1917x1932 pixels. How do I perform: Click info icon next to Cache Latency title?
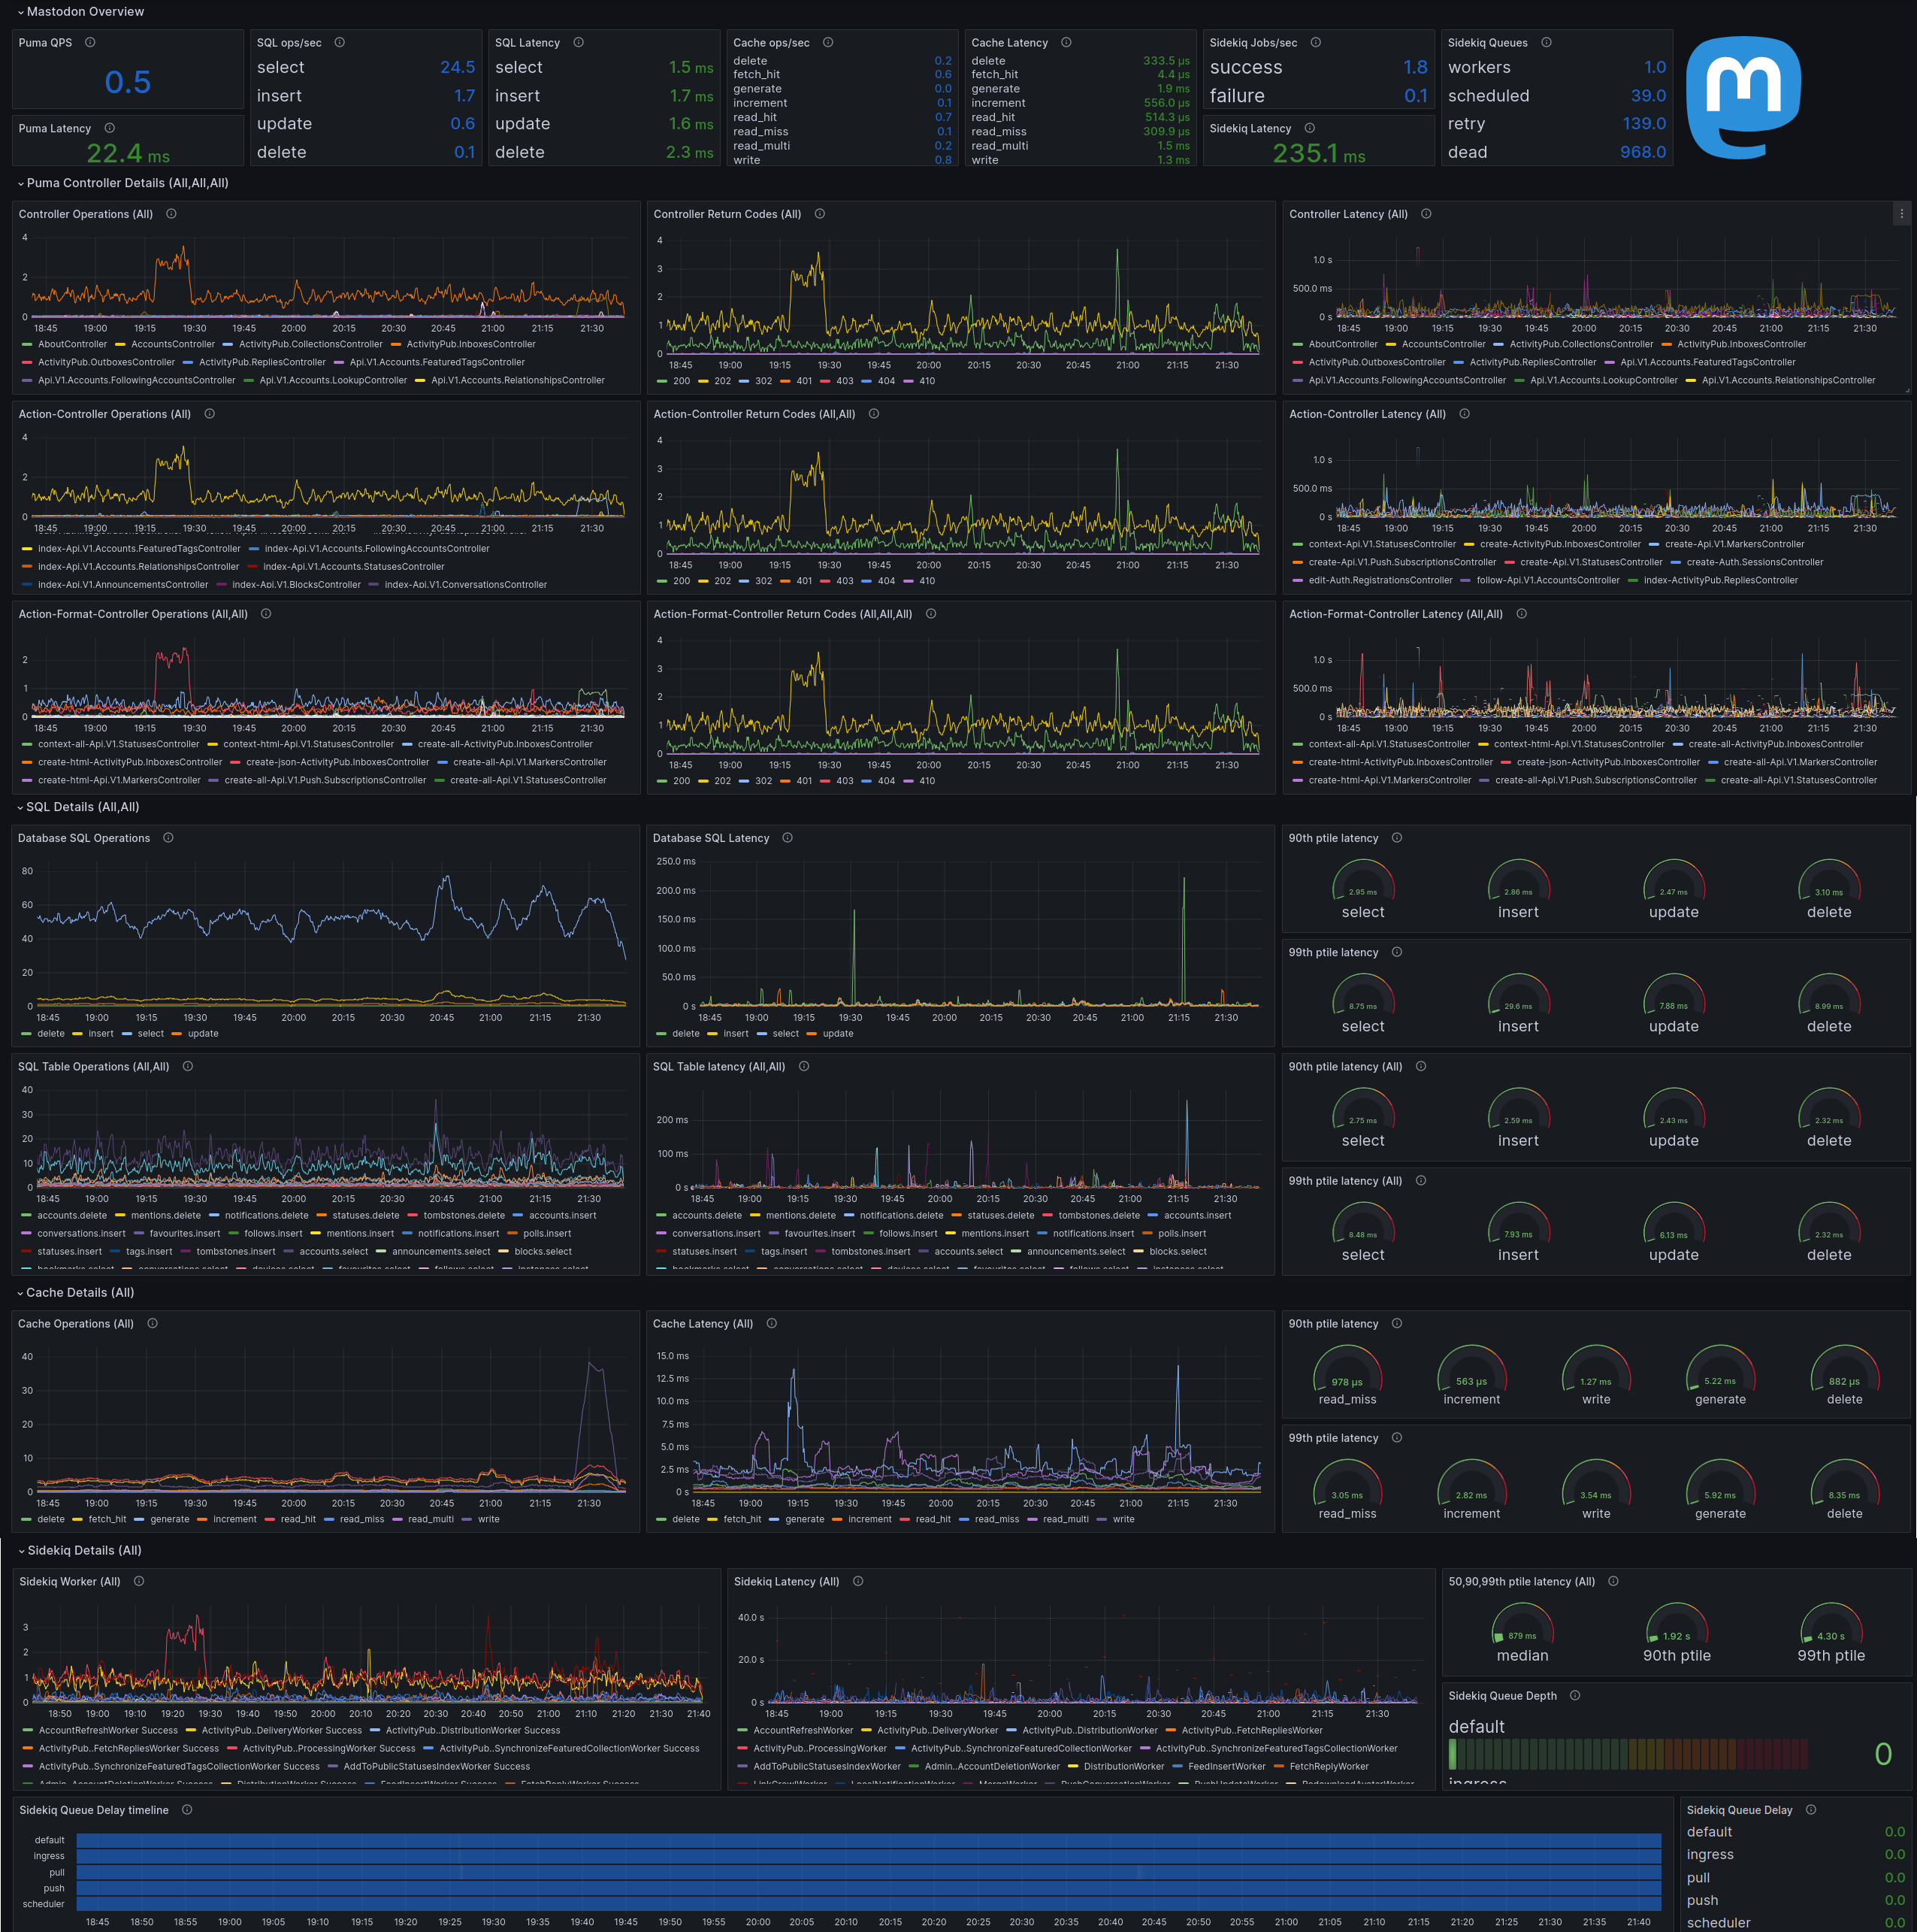[x=1066, y=42]
